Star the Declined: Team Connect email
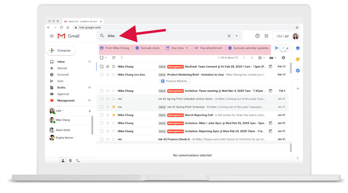 pos(108,66)
